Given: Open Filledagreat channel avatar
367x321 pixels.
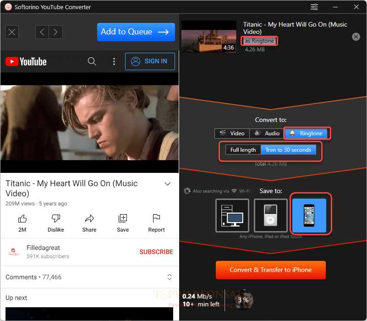Looking at the screenshot, I should 13,252.
